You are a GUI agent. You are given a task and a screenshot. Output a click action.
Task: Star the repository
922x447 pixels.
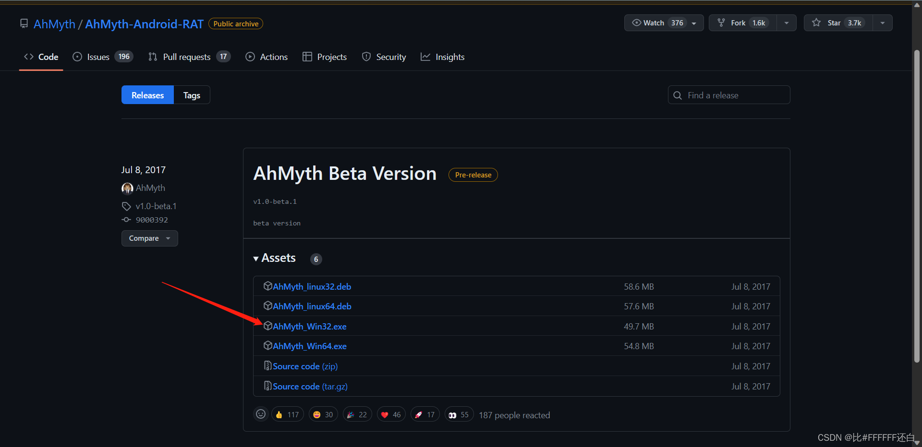(x=838, y=23)
